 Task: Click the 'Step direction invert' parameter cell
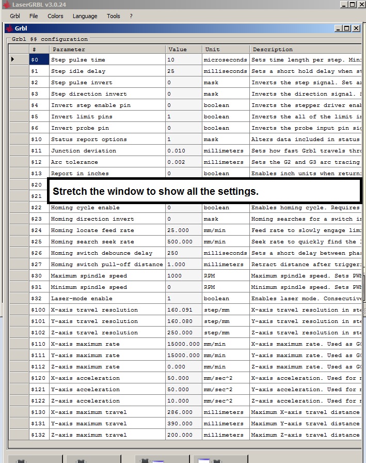107,94
